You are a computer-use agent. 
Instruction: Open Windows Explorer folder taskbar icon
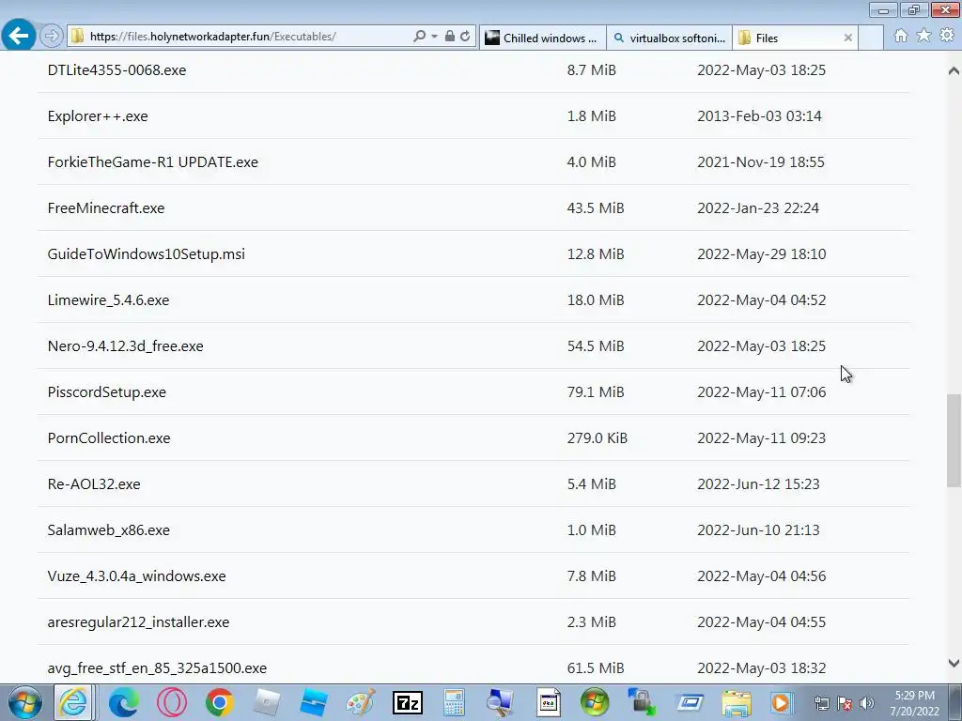click(x=737, y=702)
